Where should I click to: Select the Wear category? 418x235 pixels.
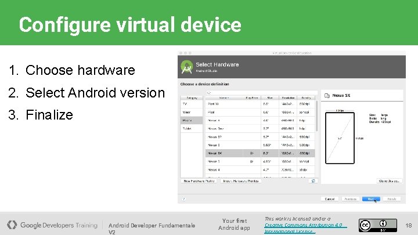click(192, 112)
